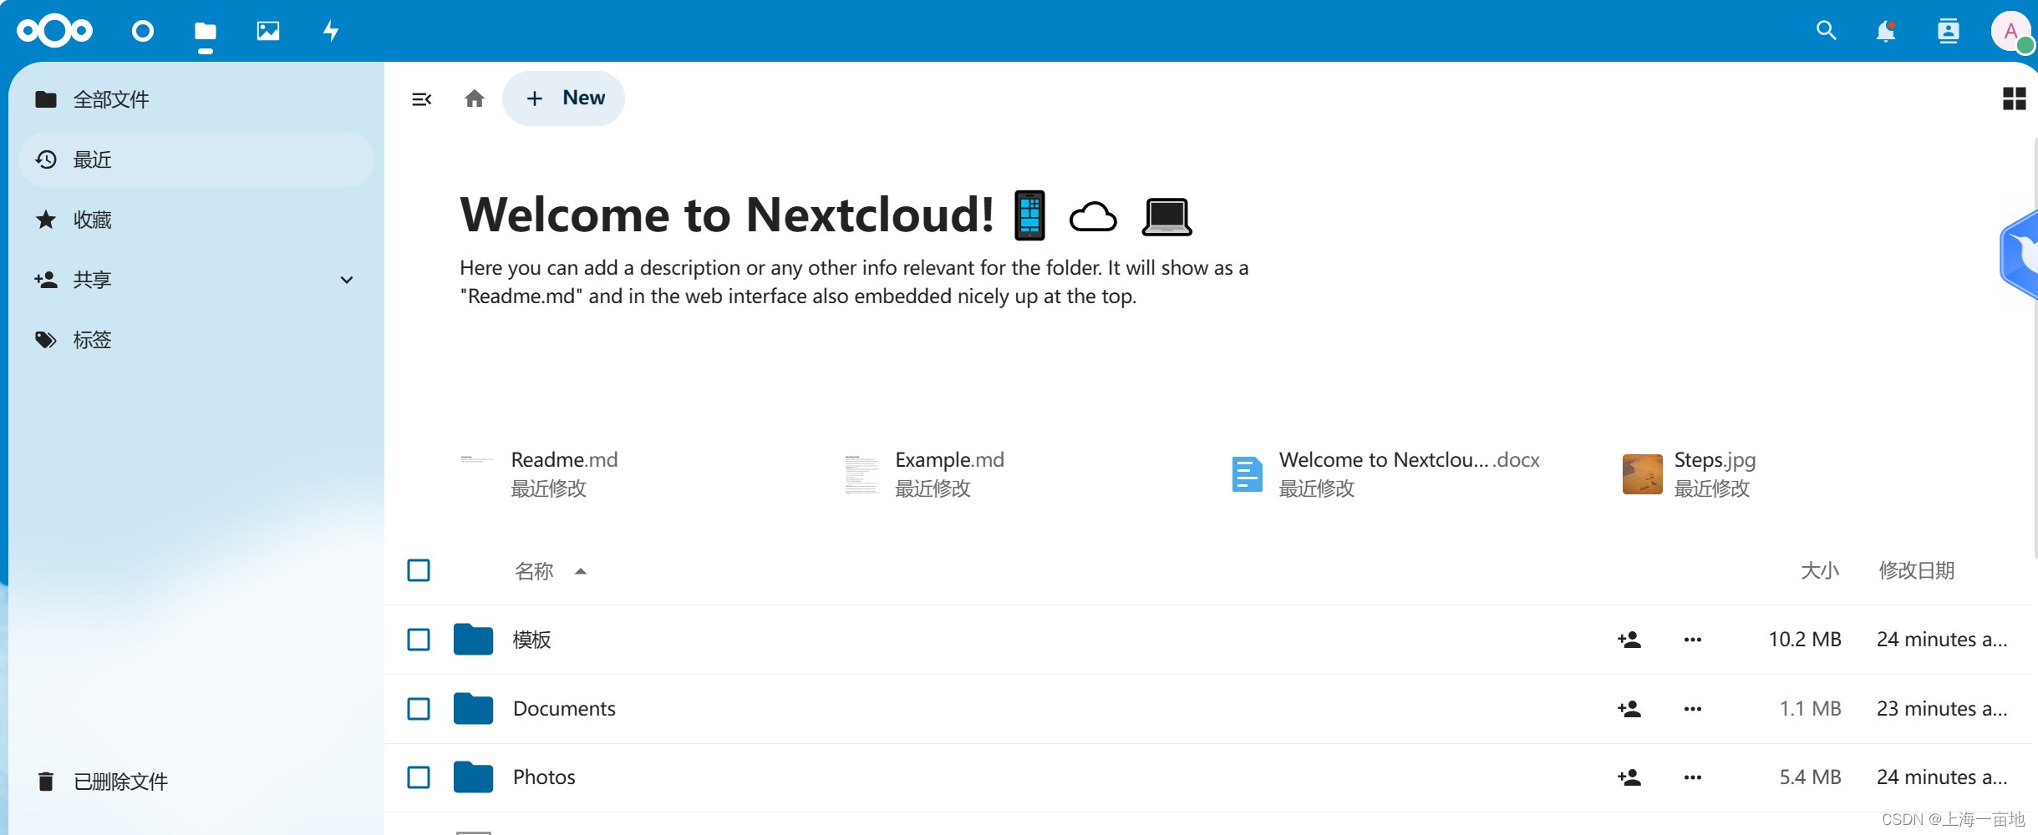Screen dimensions: 2038x835
Task: Toggle select-all files checkbox
Action: (419, 570)
